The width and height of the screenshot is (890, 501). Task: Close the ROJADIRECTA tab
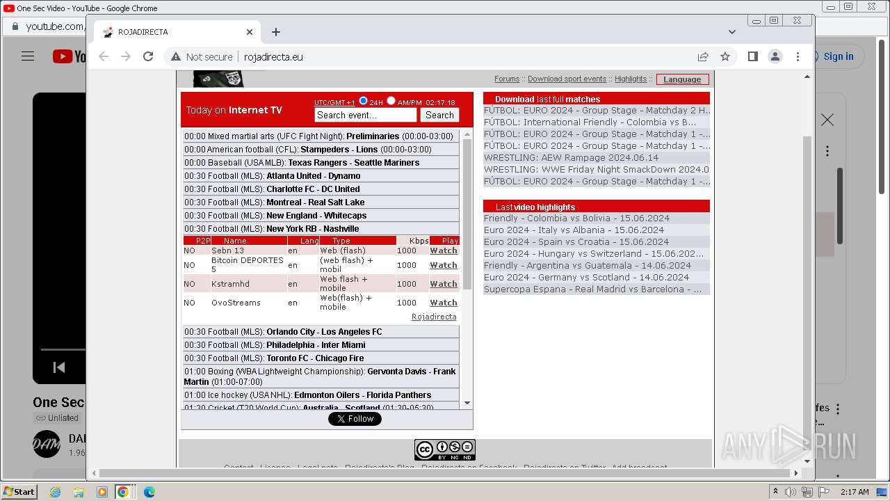click(x=250, y=32)
